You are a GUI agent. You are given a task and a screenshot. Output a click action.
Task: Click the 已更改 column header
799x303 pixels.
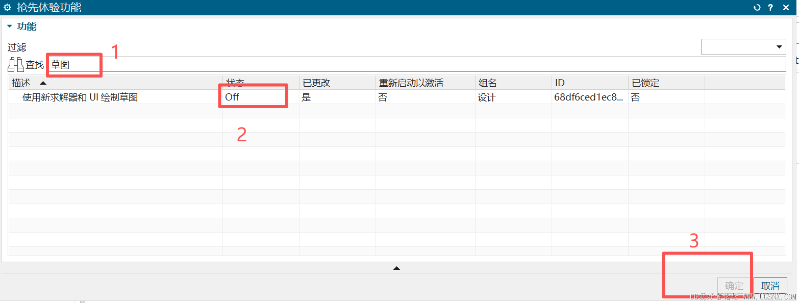point(337,83)
